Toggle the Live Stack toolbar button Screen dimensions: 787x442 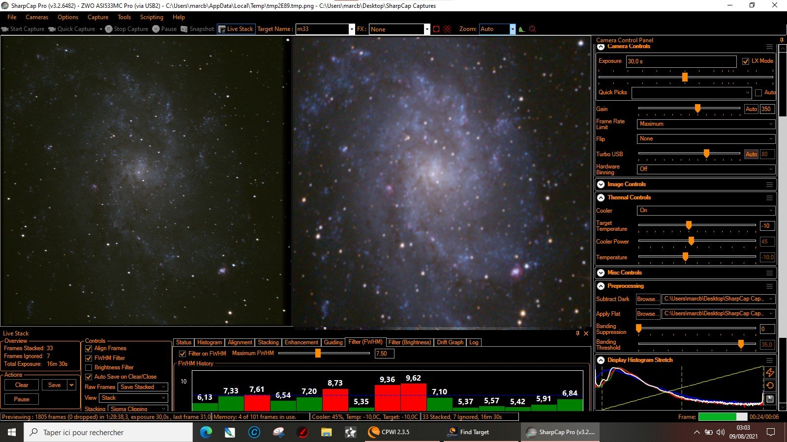click(x=236, y=29)
